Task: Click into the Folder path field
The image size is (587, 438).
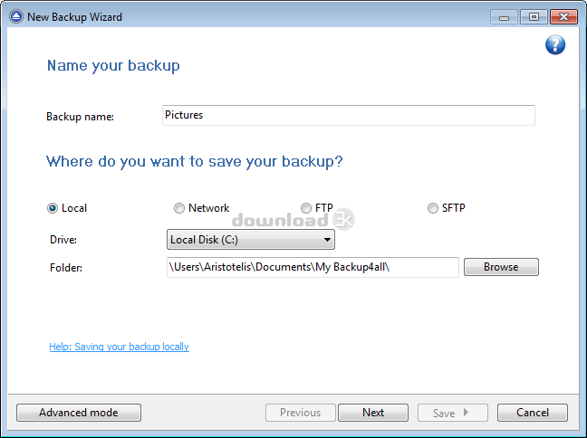Action: pyautogui.click(x=313, y=267)
